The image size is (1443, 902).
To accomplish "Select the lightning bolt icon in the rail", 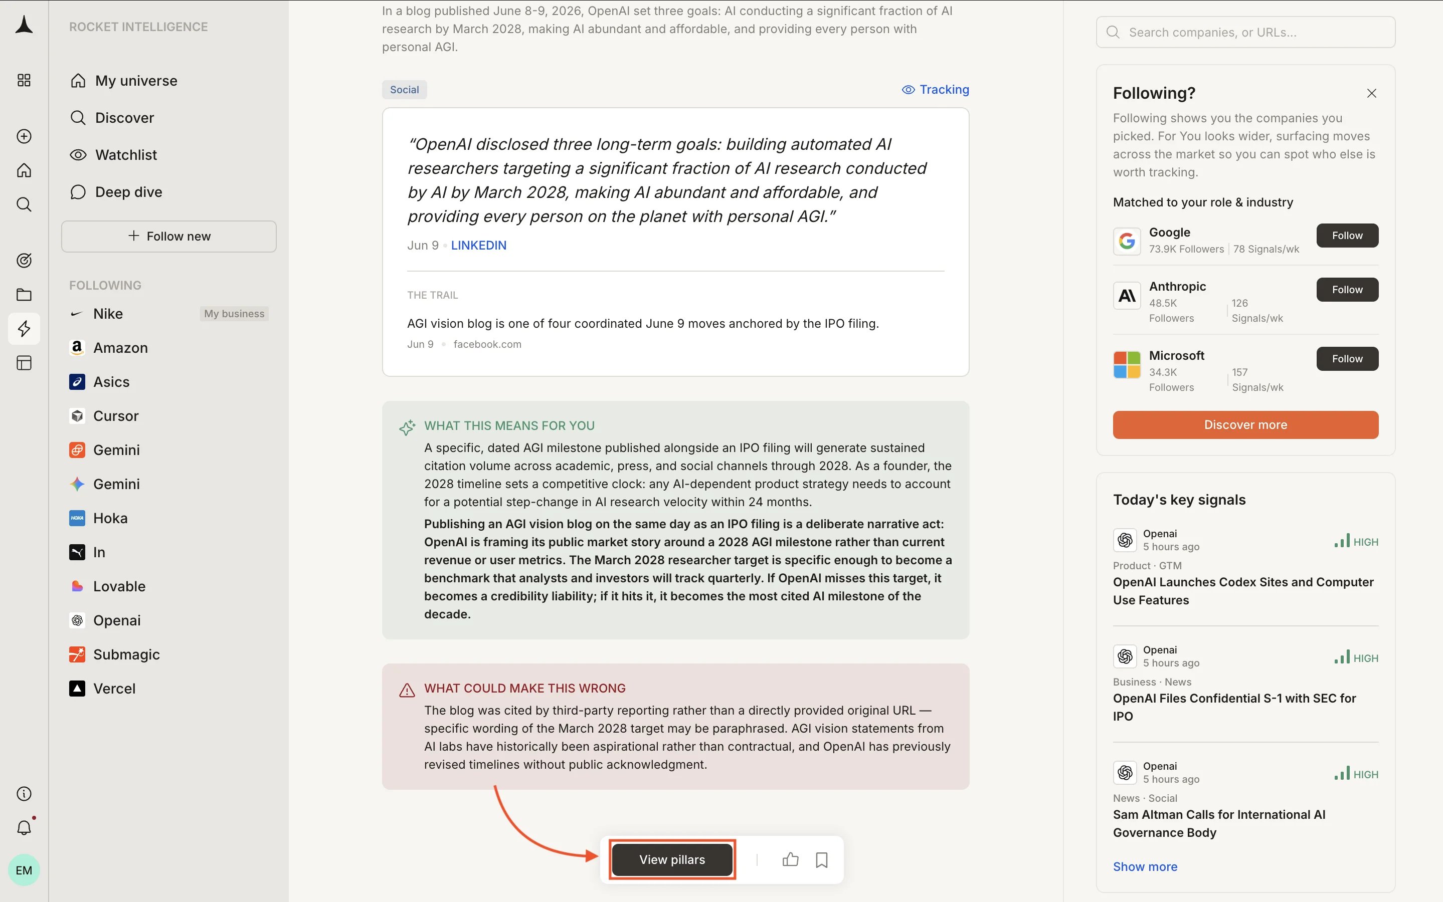I will coord(24,329).
